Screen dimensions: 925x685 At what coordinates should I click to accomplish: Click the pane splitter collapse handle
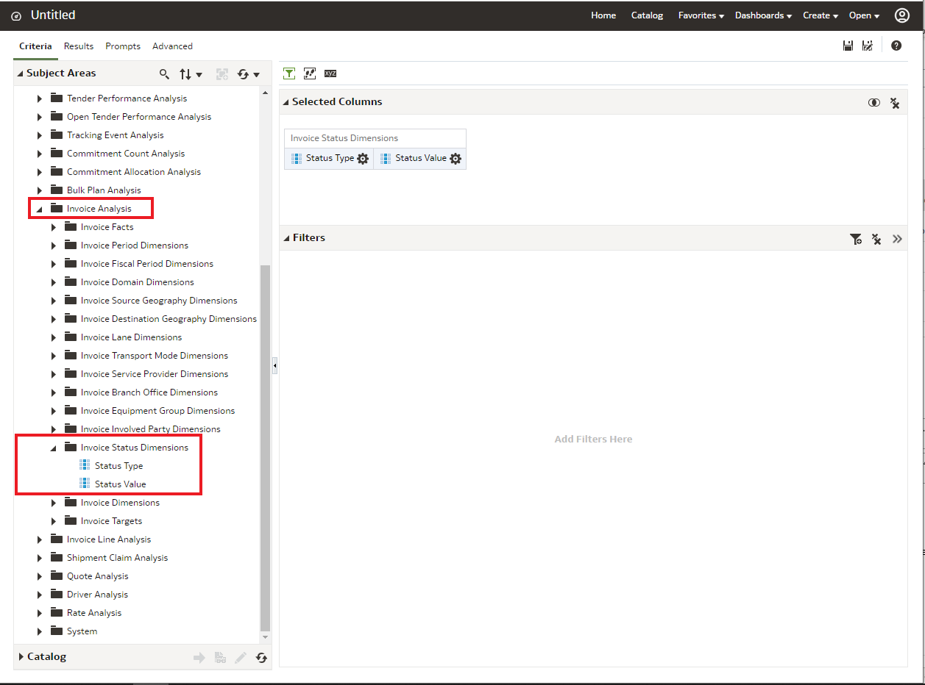click(274, 365)
